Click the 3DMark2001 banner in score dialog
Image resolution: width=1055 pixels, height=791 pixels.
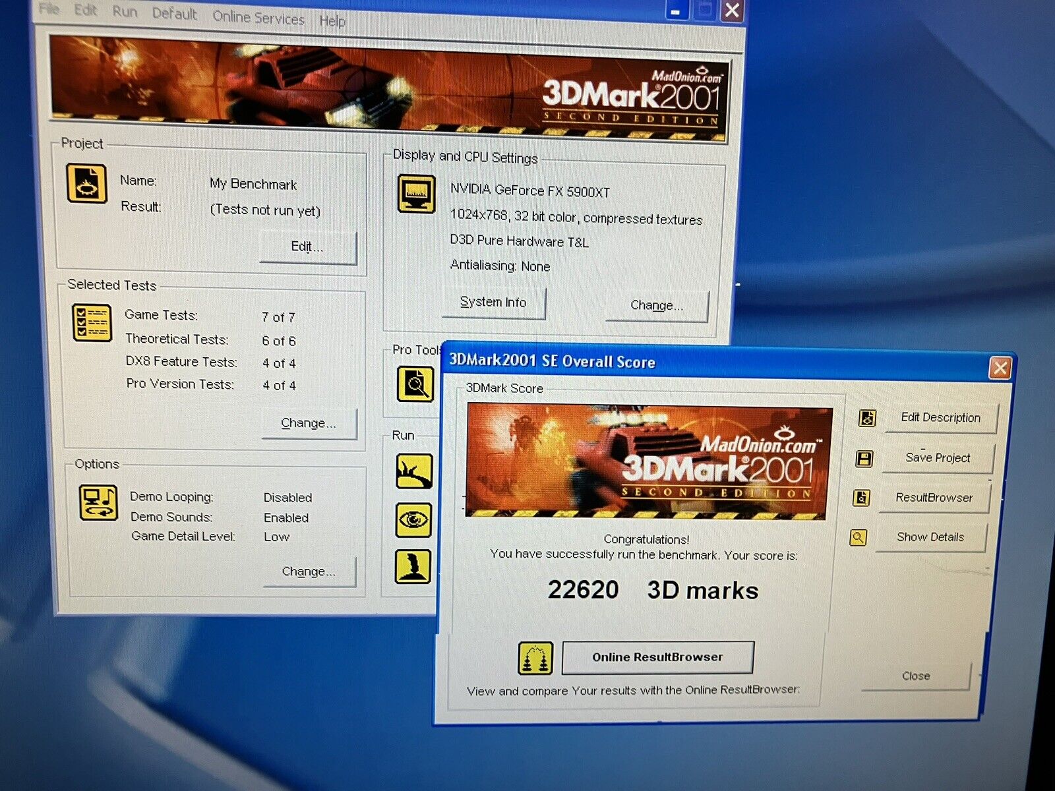[x=648, y=462]
